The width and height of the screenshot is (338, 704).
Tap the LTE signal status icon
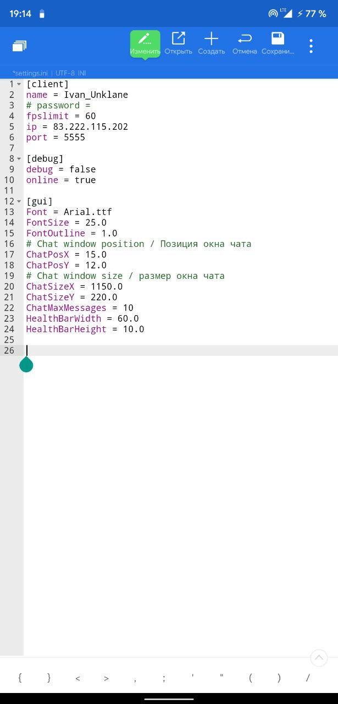tap(286, 13)
